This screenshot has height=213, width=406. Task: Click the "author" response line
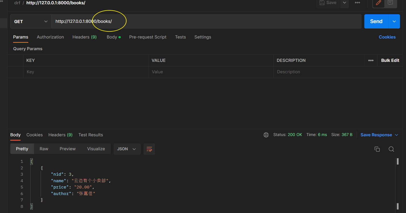(x=73, y=194)
